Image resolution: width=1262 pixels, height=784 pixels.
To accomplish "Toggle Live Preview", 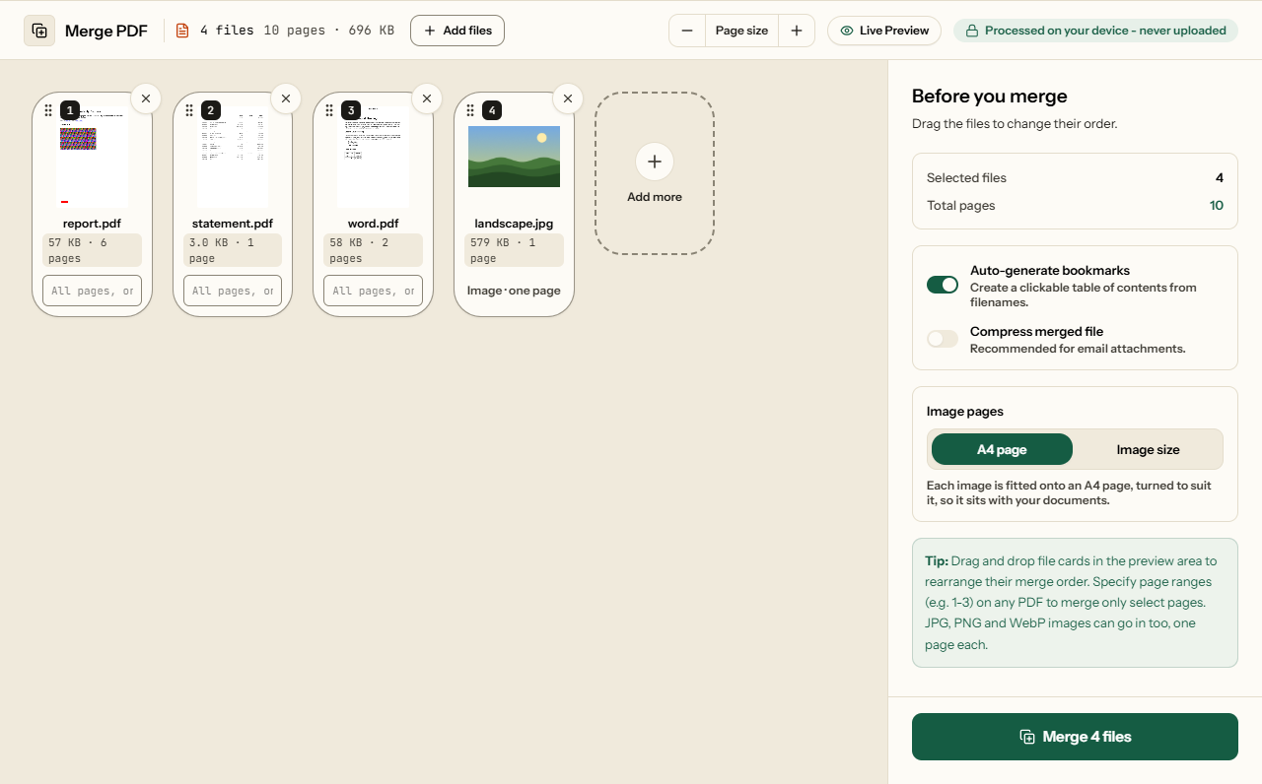I will [884, 31].
